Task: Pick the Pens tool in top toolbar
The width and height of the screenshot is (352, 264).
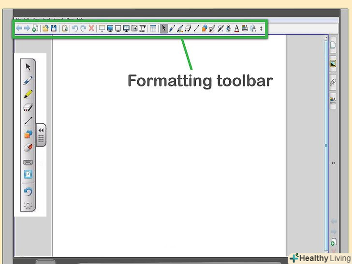Action: [x=172, y=29]
